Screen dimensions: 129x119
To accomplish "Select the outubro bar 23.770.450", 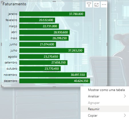I will [40, 69].
